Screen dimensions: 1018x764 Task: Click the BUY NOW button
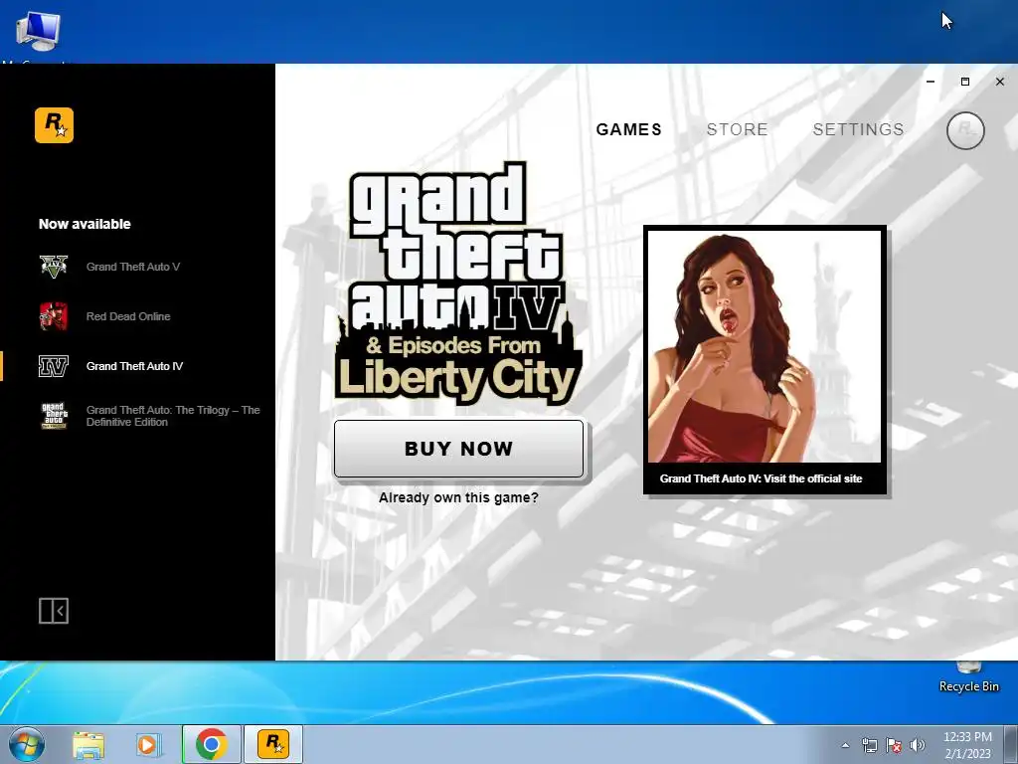[x=459, y=449]
